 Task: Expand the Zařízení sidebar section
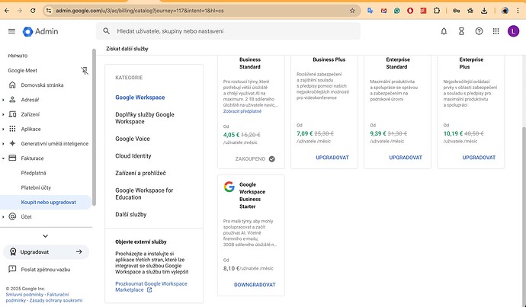click(3, 114)
